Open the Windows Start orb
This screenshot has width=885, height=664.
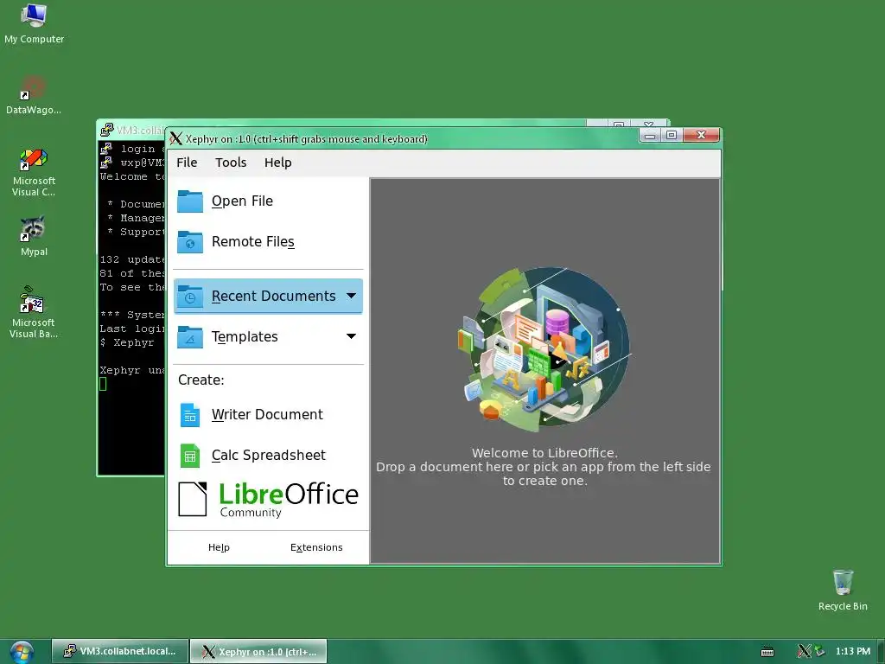(22, 652)
